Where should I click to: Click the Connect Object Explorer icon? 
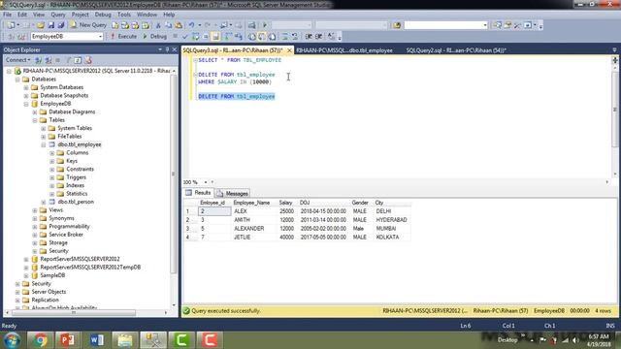(x=39, y=60)
